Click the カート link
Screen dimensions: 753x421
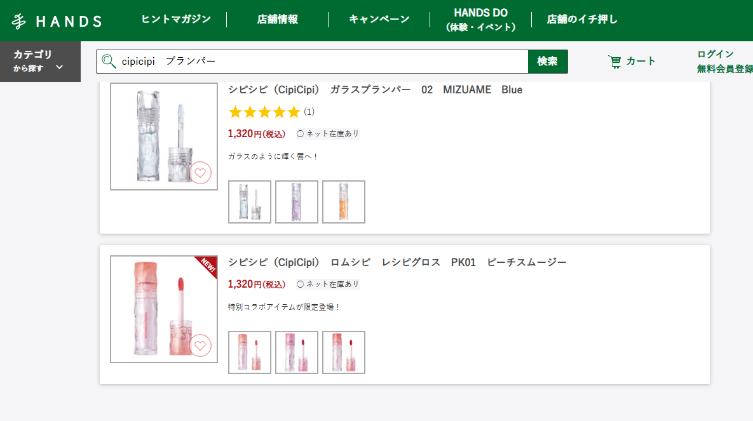point(641,62)
